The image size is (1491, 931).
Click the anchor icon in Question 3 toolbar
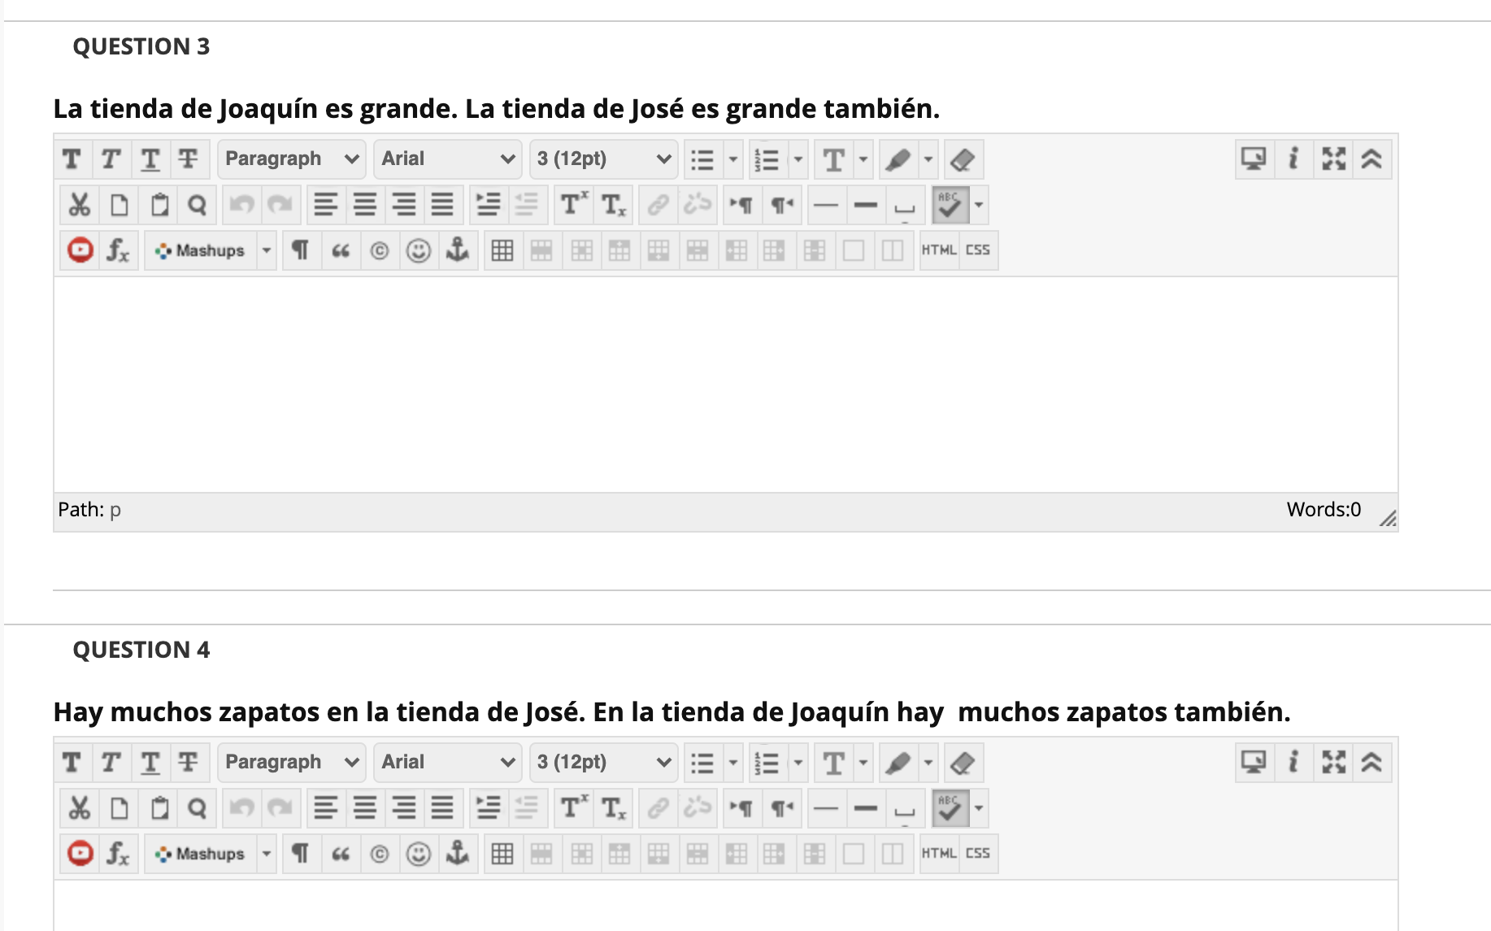click(458, 250)
